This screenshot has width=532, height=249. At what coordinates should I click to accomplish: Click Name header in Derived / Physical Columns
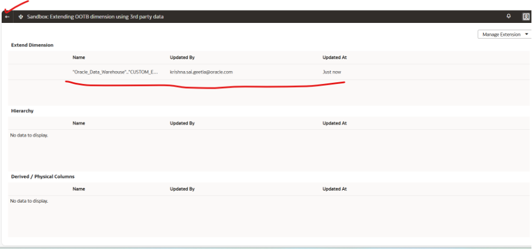click(x=79, y=189)
